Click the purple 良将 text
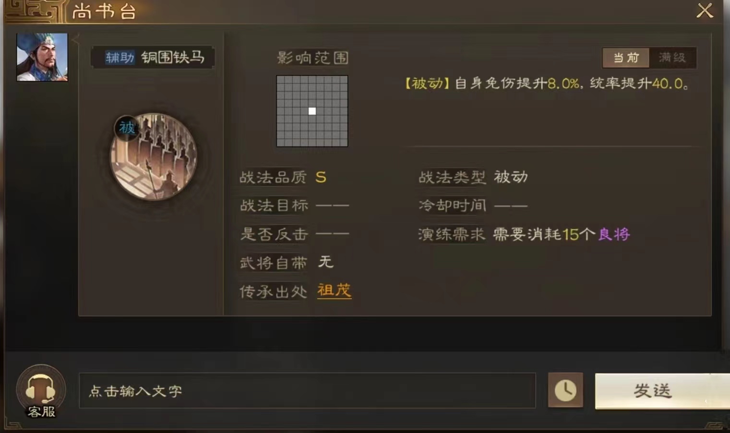 coord(614,234)
